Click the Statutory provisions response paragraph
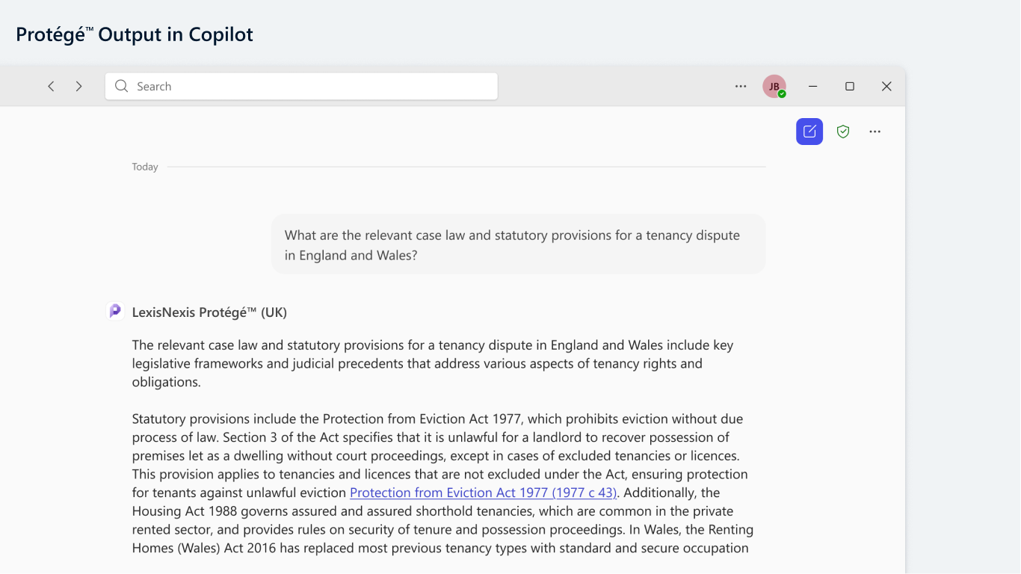 pos(442,484)
